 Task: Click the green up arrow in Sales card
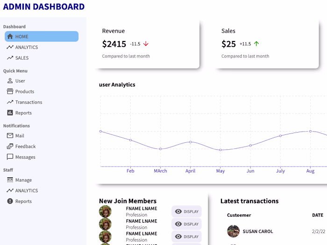point(256,44)
